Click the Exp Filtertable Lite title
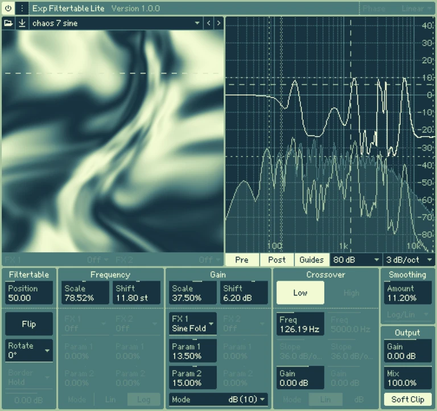The width and height of the screenshot is (437, 411). click(68, 9)
